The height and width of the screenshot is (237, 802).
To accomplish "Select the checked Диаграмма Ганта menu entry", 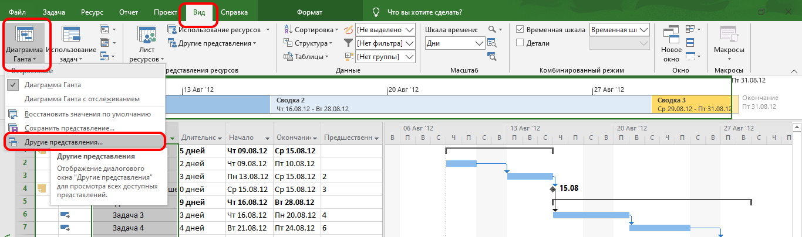I will pos(53,85).
